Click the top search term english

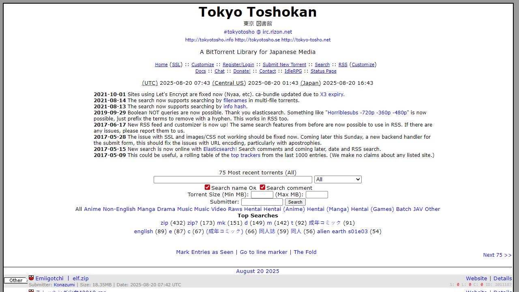point(144,232)
